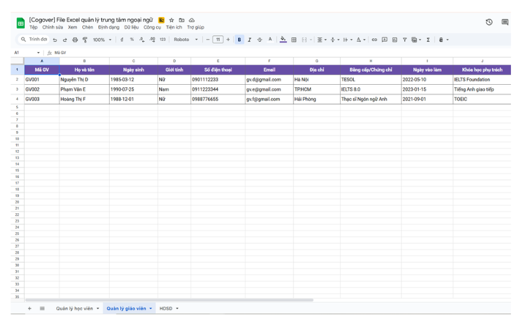This screenshot has width=522, height=326.
Task: Star this spreadsheet document
Action: click(172, 20)
